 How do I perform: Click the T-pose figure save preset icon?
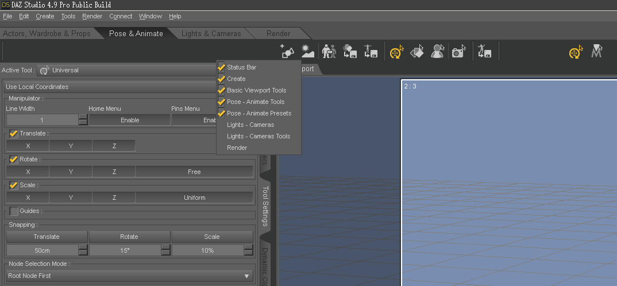[x=371, y=52]
